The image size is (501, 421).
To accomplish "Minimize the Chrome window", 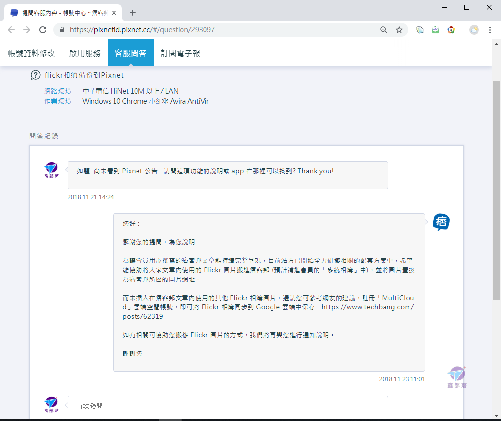I will pyautogui.click(x=444, y=7).
